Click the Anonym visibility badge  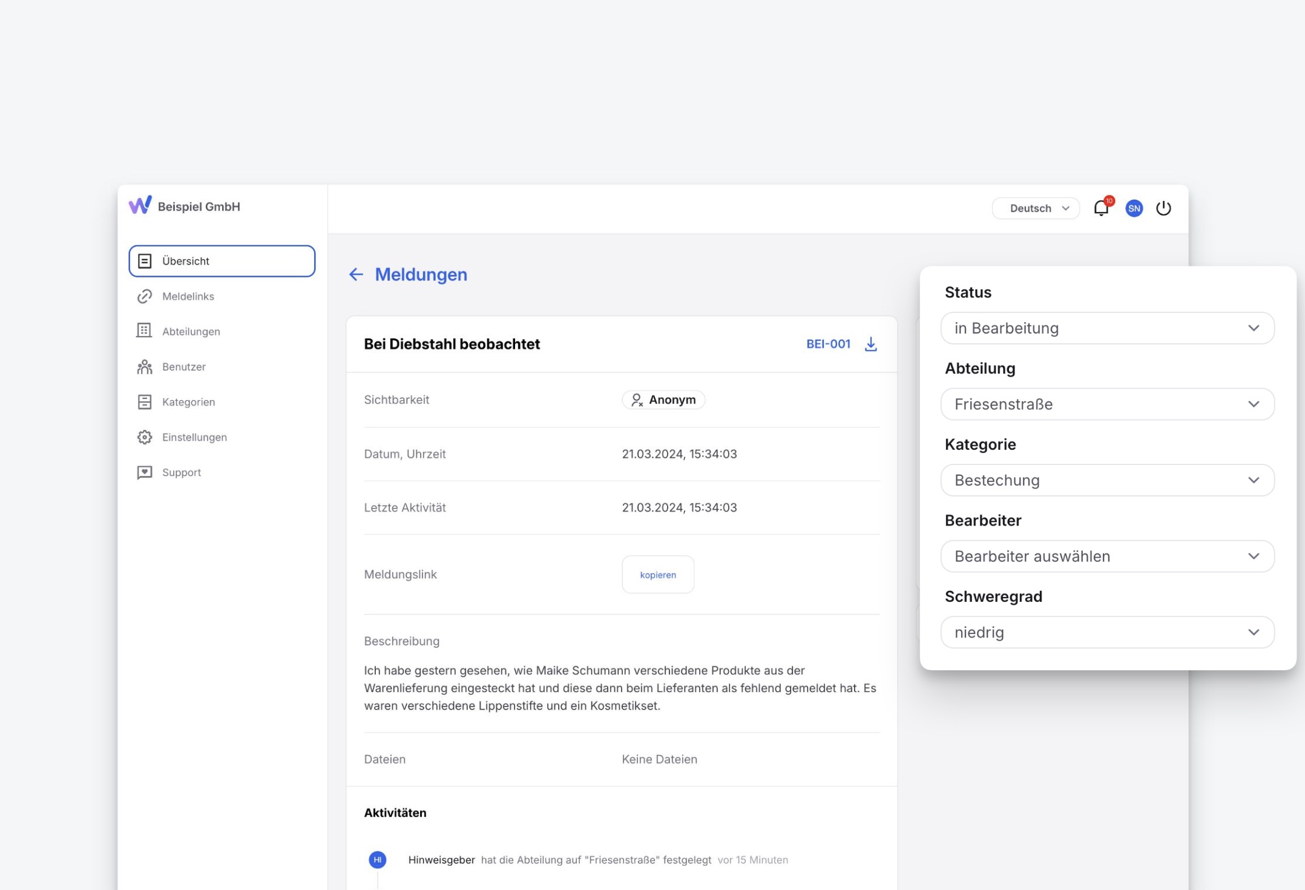[x=663, y=400]
